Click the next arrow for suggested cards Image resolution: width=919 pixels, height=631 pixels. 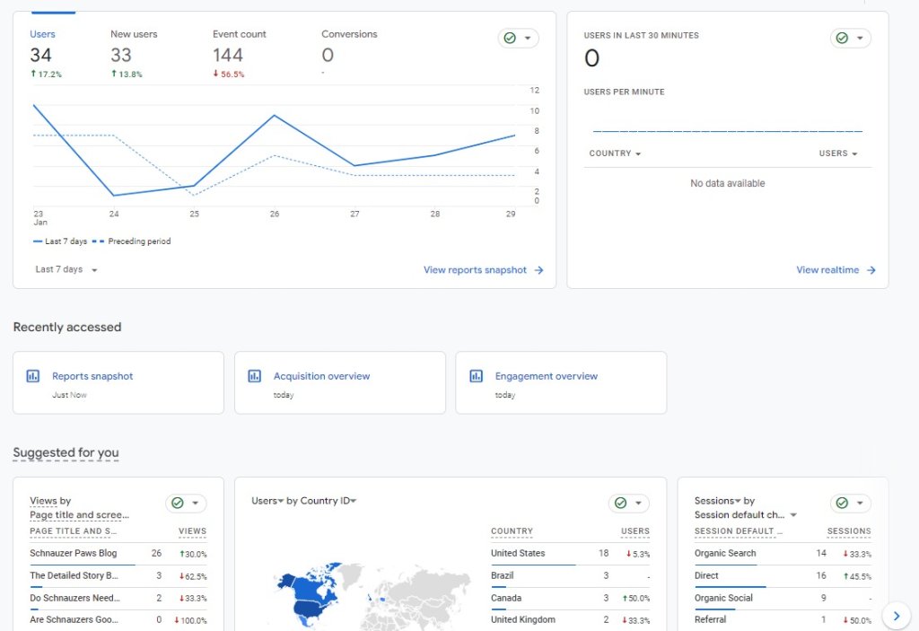(x=896, y=615)
